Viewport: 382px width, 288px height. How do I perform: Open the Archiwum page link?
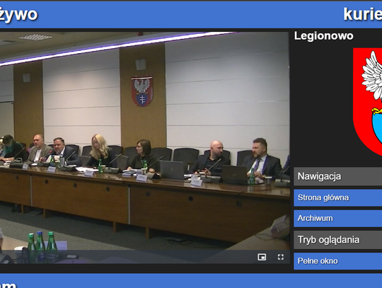[338, 219]
